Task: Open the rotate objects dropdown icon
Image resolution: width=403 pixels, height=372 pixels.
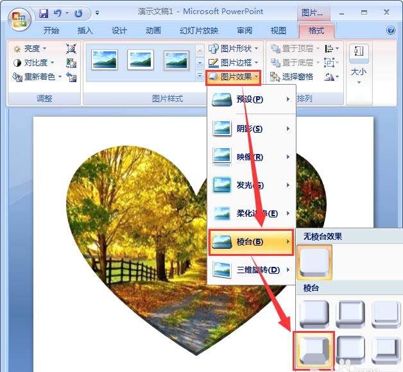Action: [332, 76]
